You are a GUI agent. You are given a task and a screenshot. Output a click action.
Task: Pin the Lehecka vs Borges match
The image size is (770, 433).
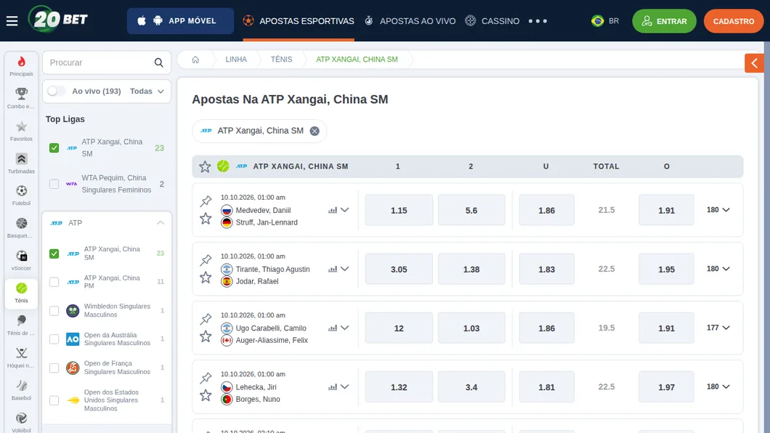(x=206, y=378)
